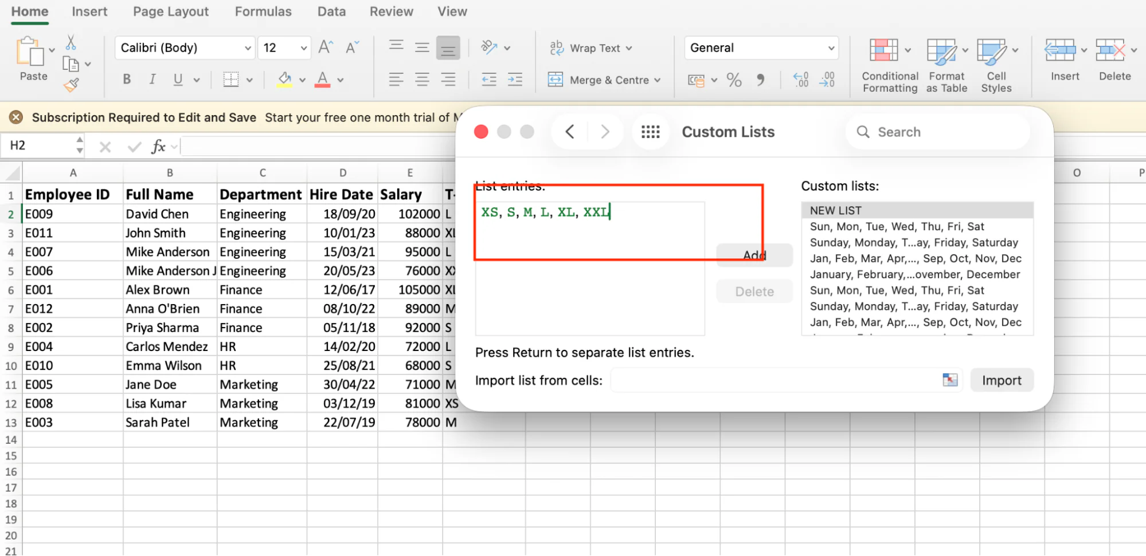Screen dimensions: 1146x556
Task: Align text left
Action: (396, 79)
